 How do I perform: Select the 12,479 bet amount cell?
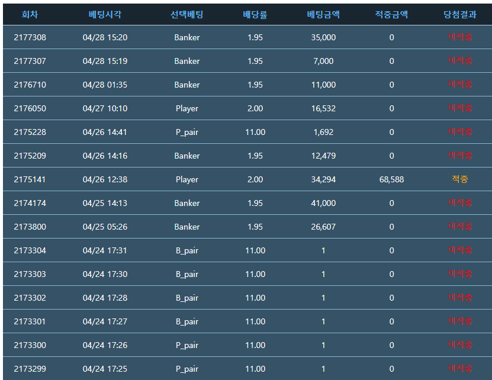323,156
